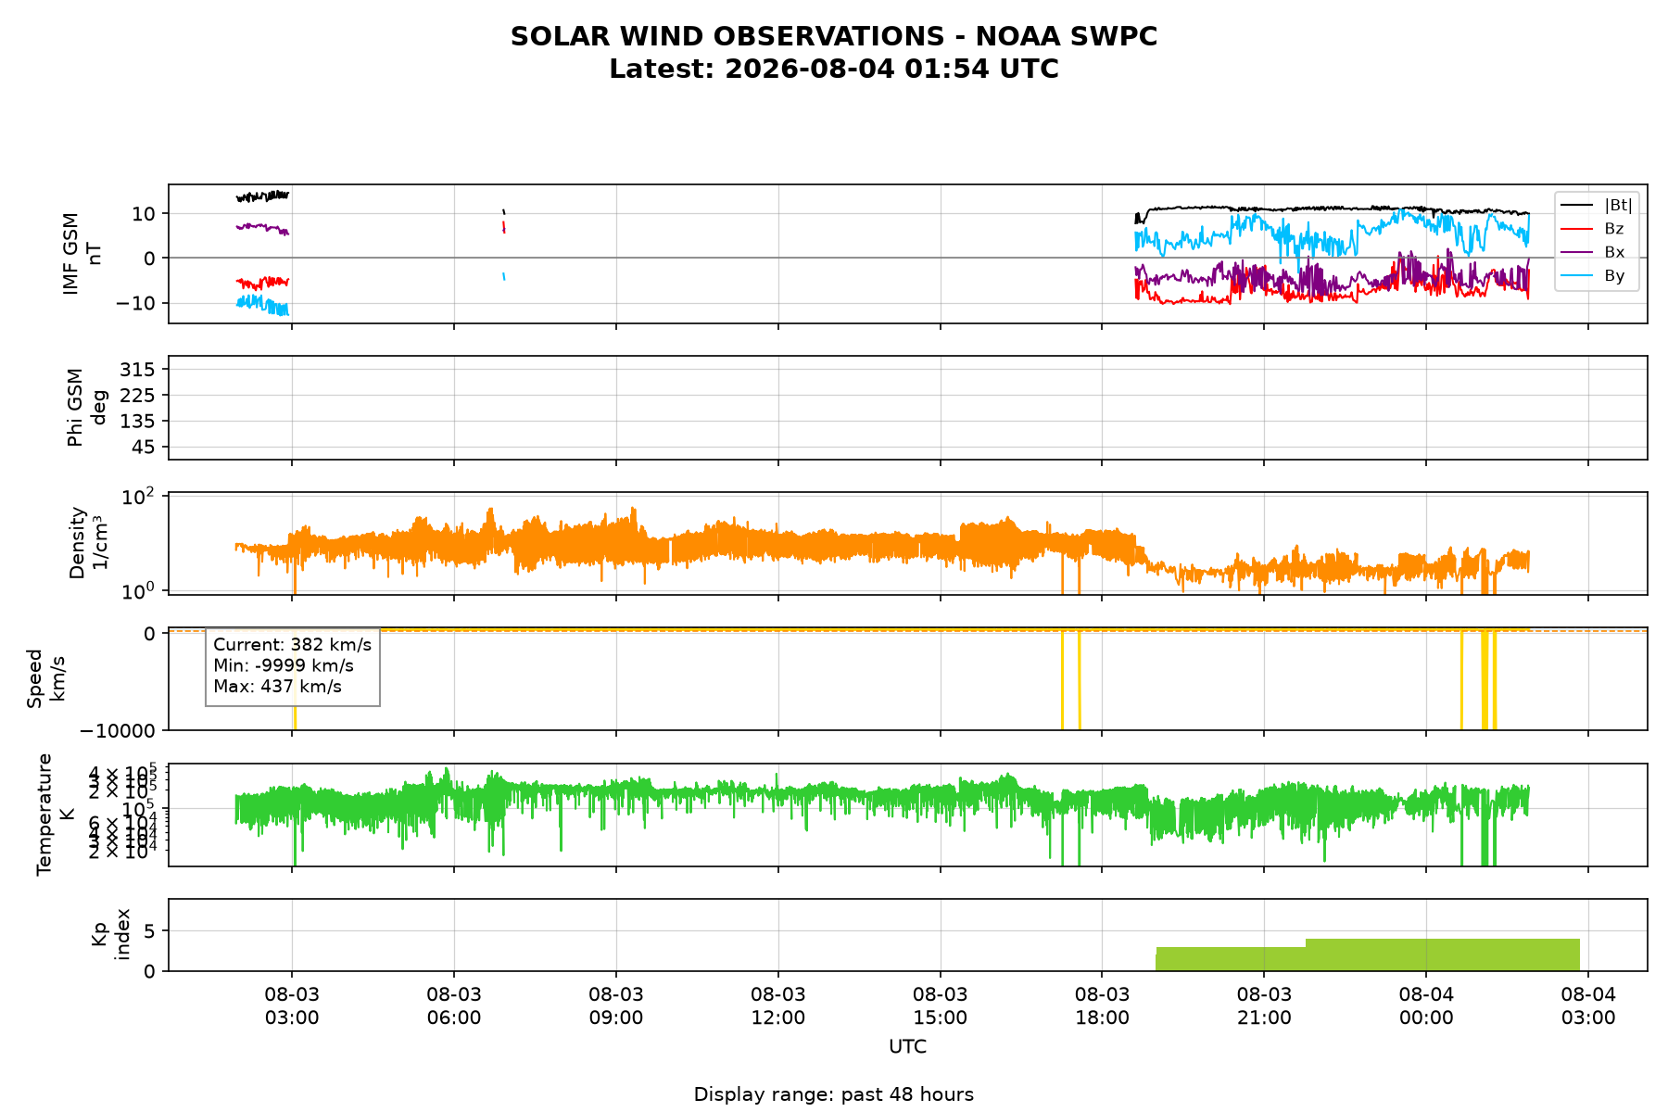Click the 'Min: -9999 km/s' text

(x=284, y=665)
